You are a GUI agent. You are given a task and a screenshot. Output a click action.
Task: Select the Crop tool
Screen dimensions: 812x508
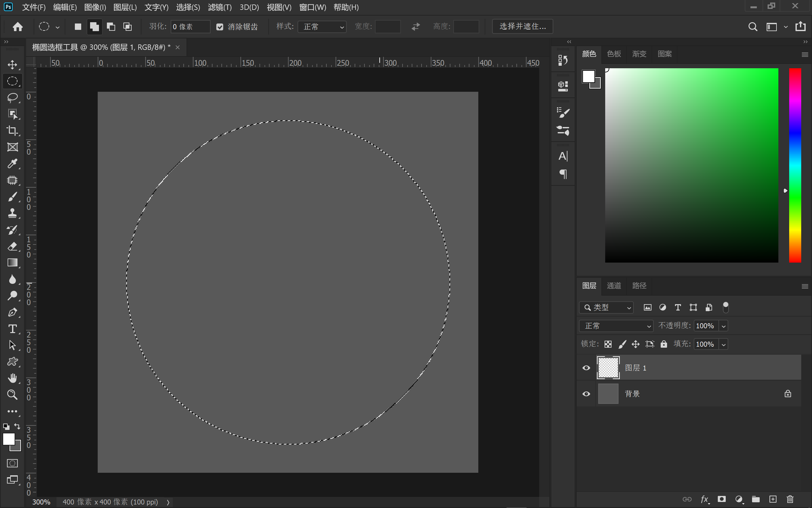[12, 130]
